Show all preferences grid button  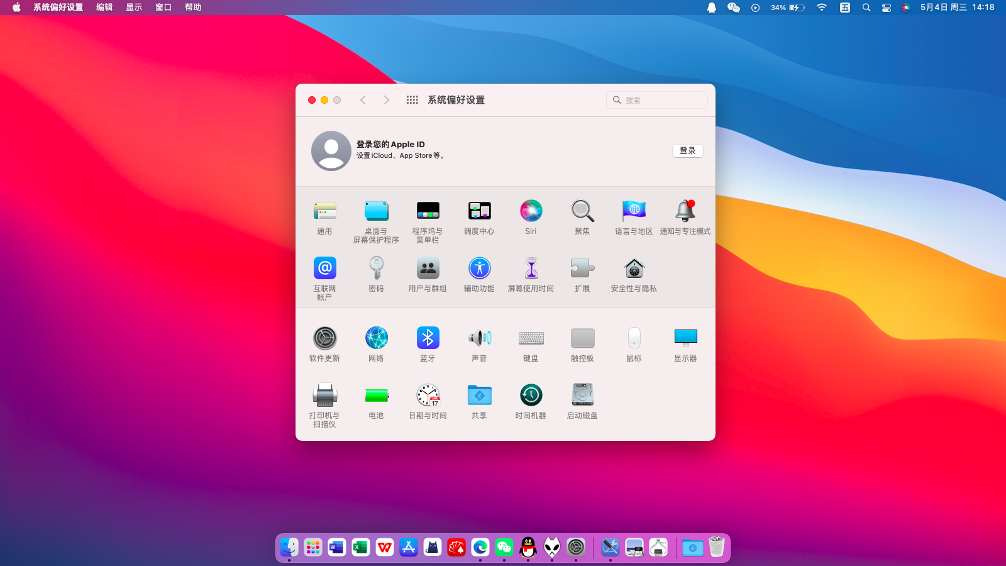click(412, 100)
